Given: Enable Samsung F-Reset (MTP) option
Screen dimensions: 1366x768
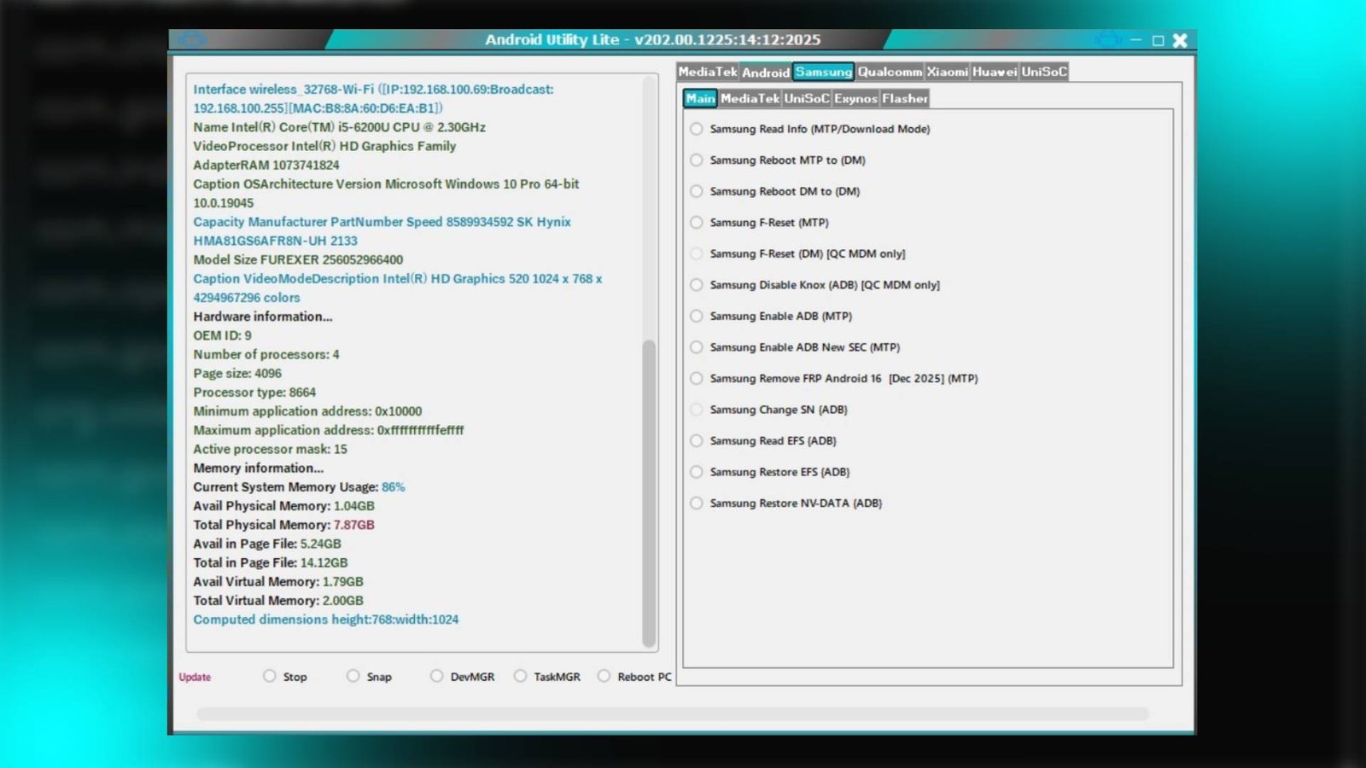Looking at the screenshot, I should tap(696, 222).
